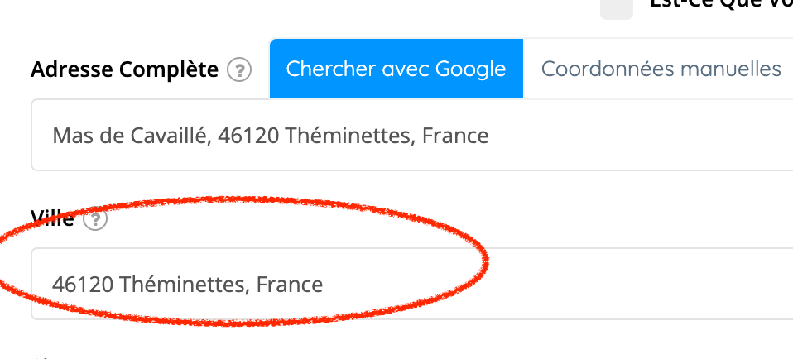Click the word Google in the active tab
Image resolution: width=793 pixels, height=359 pixels.
(471, 69)
